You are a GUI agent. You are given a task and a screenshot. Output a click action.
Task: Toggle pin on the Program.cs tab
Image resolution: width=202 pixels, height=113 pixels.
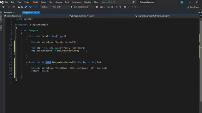click(35, 13)
